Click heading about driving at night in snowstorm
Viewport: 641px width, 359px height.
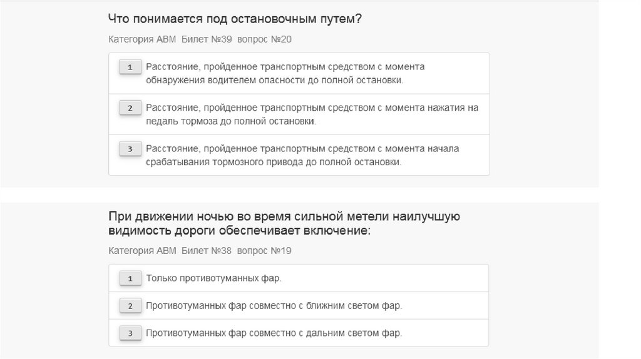(284, 223)
